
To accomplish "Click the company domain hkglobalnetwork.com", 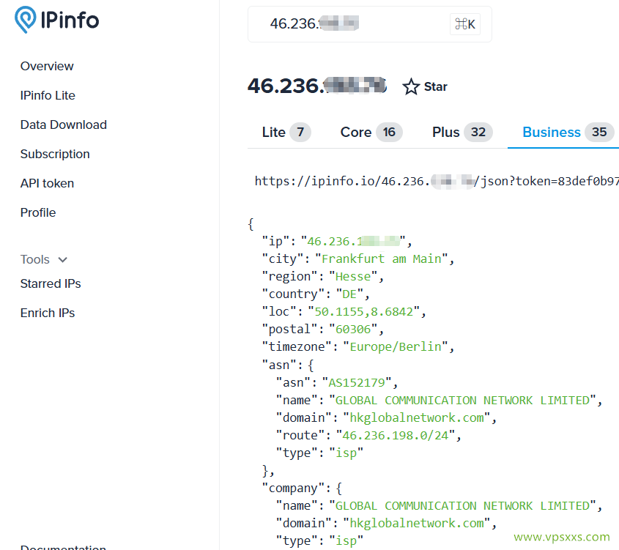I will tap(417, 523).
